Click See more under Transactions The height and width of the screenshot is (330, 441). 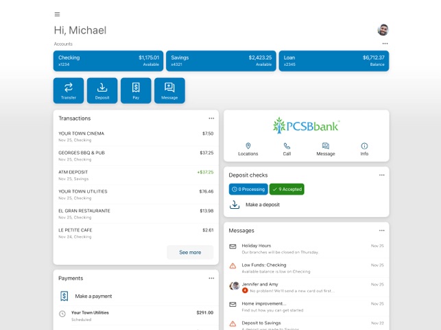click(x=190, y=252)
